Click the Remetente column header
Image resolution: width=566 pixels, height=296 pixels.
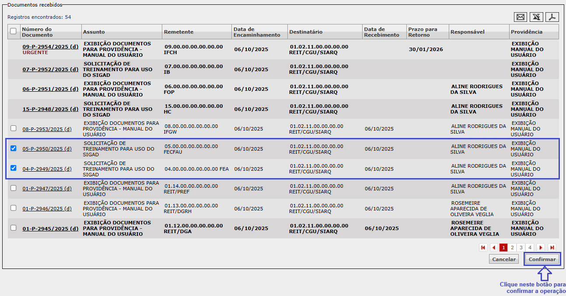point(178,32)
